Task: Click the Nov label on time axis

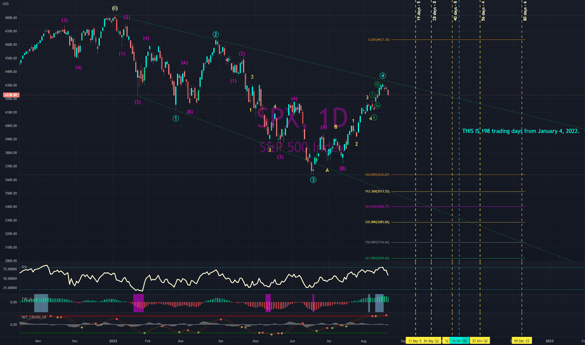Action: [38, 341]
